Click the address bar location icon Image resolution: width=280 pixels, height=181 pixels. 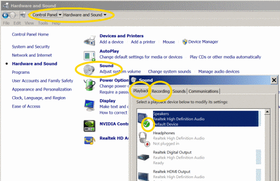pyautogui.click(x=23, y=15)
